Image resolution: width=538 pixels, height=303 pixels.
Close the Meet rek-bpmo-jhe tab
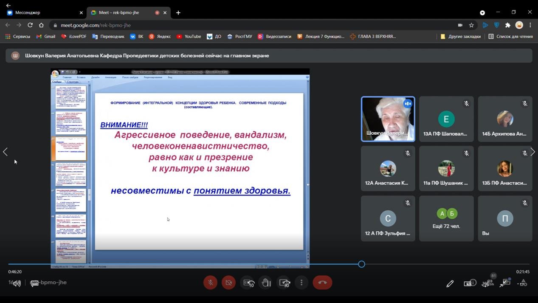point(166,13)
